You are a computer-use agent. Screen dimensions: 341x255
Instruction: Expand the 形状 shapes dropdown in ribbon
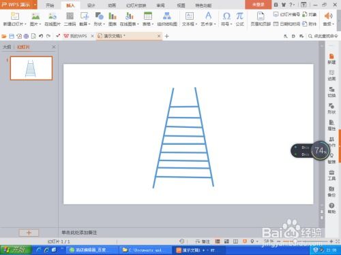[100, 18]
